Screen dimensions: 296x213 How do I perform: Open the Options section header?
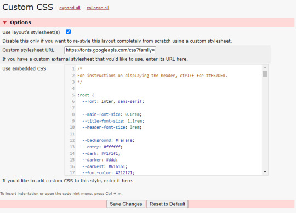click(147, 22)
